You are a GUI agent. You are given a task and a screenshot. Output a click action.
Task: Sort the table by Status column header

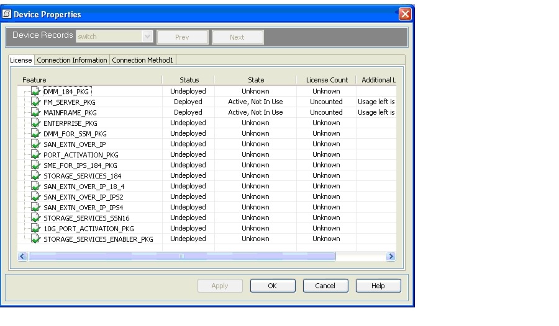189,80
